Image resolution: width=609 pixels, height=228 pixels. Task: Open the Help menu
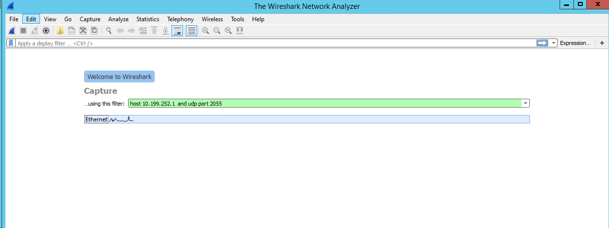click(258, 19)
